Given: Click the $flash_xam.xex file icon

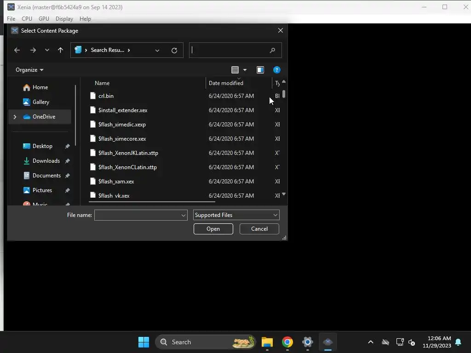Looking at the screenshot, I should (93, 181).
